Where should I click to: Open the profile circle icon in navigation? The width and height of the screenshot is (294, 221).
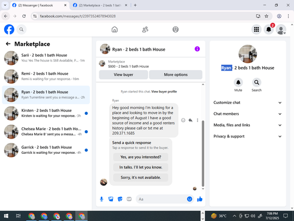[x=175, y=29]
